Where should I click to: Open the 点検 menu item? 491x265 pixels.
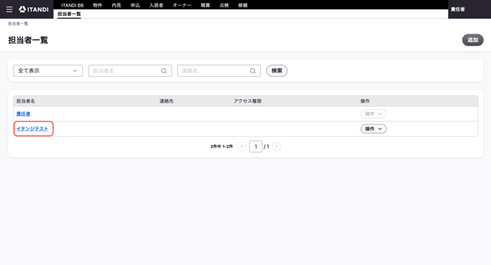click(224, 5)
